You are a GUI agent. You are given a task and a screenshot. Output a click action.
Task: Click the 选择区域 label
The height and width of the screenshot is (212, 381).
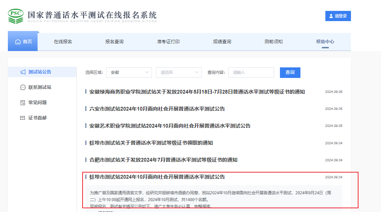coord(94,72)
